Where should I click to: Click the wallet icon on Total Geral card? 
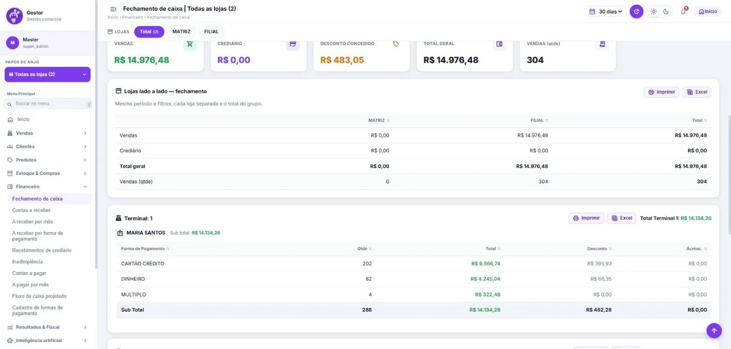click(499, 44)
